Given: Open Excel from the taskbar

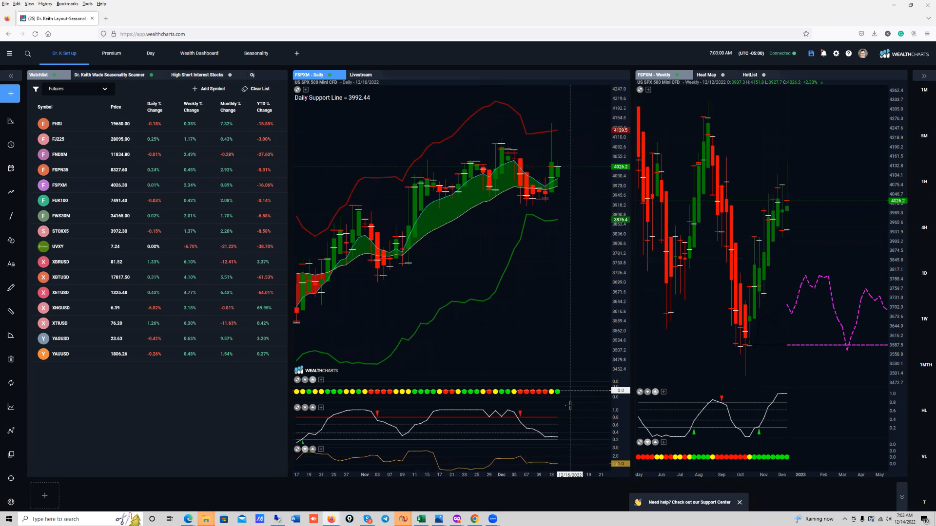Looking at the screenshot, I should 421,519.
